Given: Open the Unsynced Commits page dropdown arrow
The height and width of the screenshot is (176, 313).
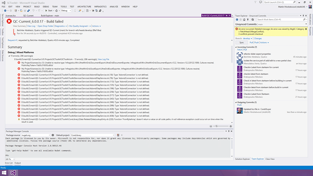Looking at the screenshot, I should [306, 24].
